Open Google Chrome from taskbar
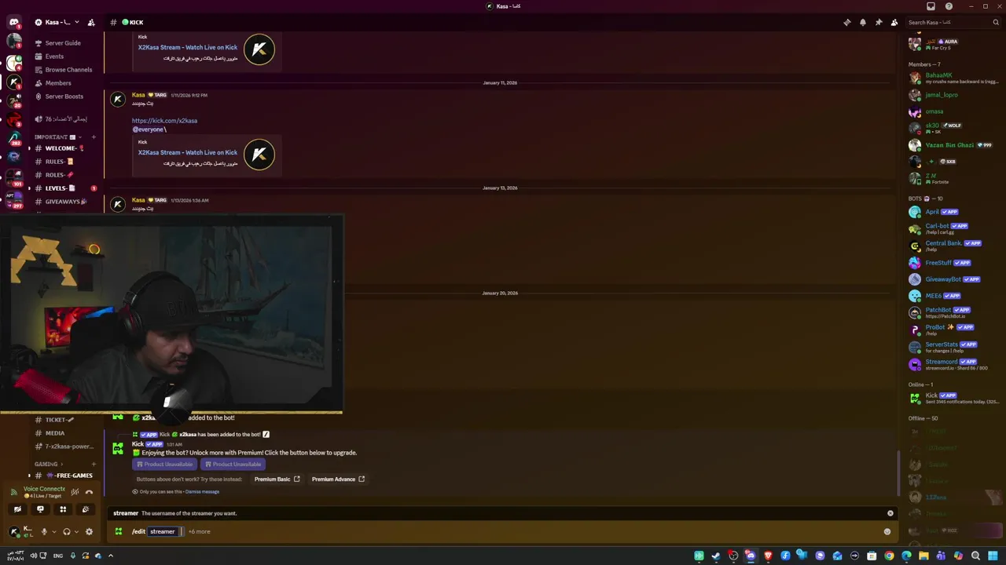The image size is (1006, 565). coord(889,556)
